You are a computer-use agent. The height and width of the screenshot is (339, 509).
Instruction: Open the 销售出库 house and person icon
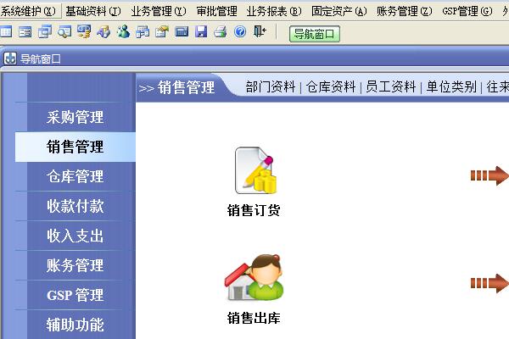click(254, 277)
